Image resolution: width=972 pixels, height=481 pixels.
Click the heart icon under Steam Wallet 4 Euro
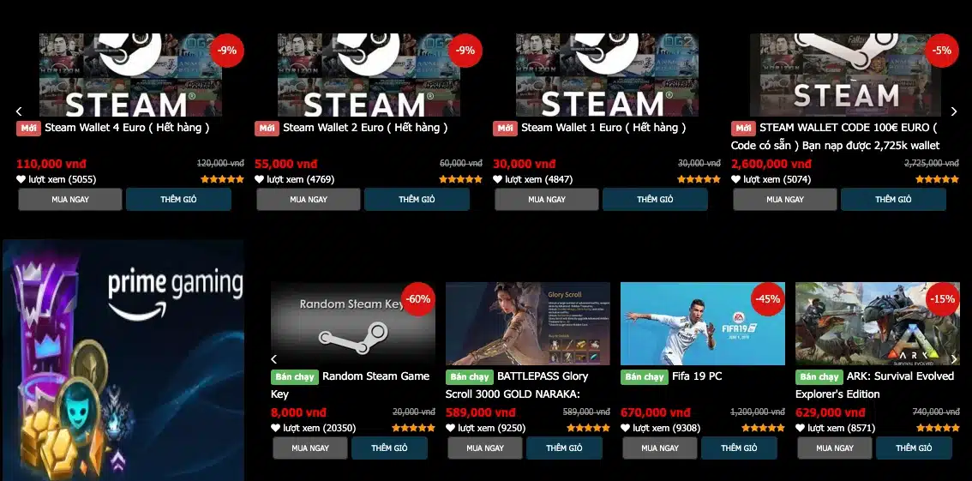21,179
